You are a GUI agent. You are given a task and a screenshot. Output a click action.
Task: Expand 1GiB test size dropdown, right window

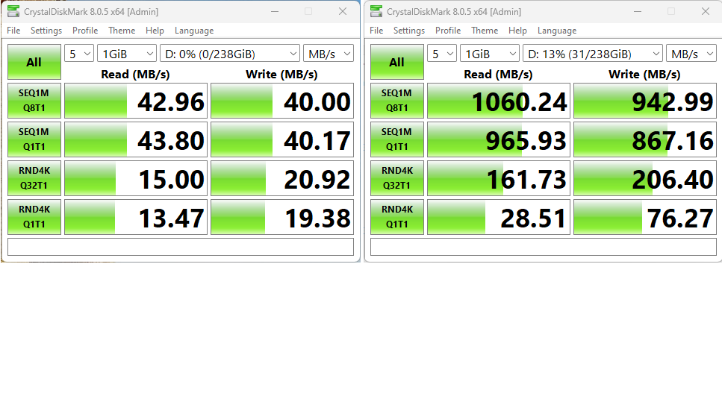490,54
